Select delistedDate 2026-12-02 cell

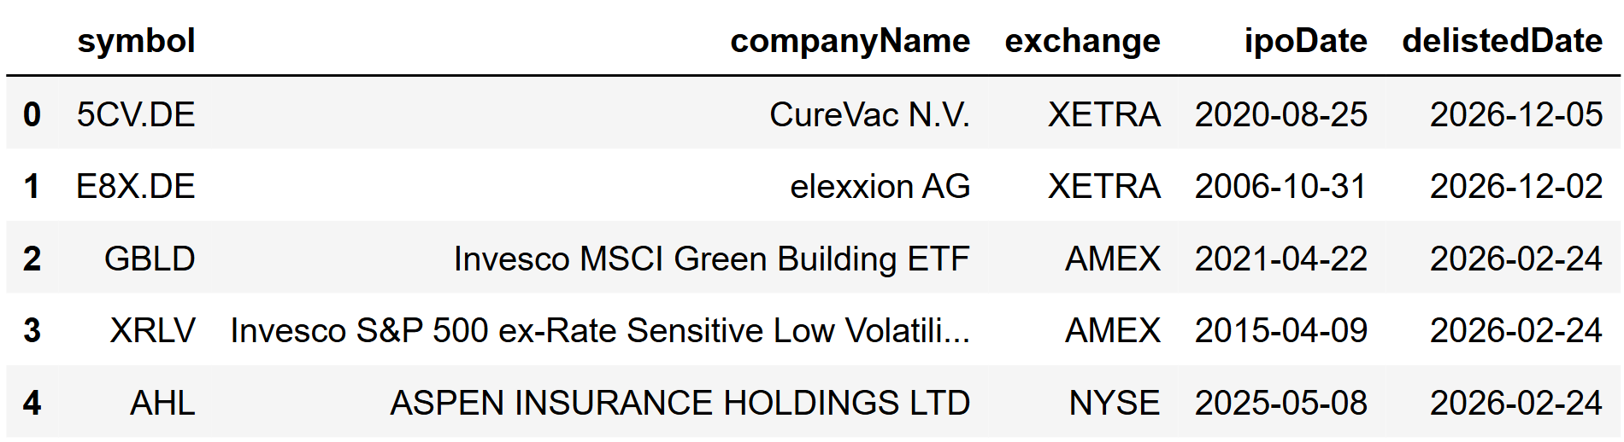(1516, 186)
